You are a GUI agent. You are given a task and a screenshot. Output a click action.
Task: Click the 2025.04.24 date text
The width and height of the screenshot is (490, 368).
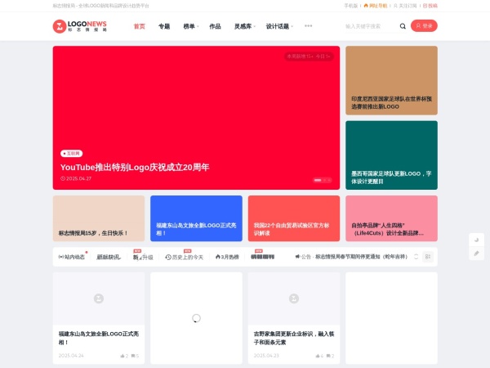pos(71,356)
